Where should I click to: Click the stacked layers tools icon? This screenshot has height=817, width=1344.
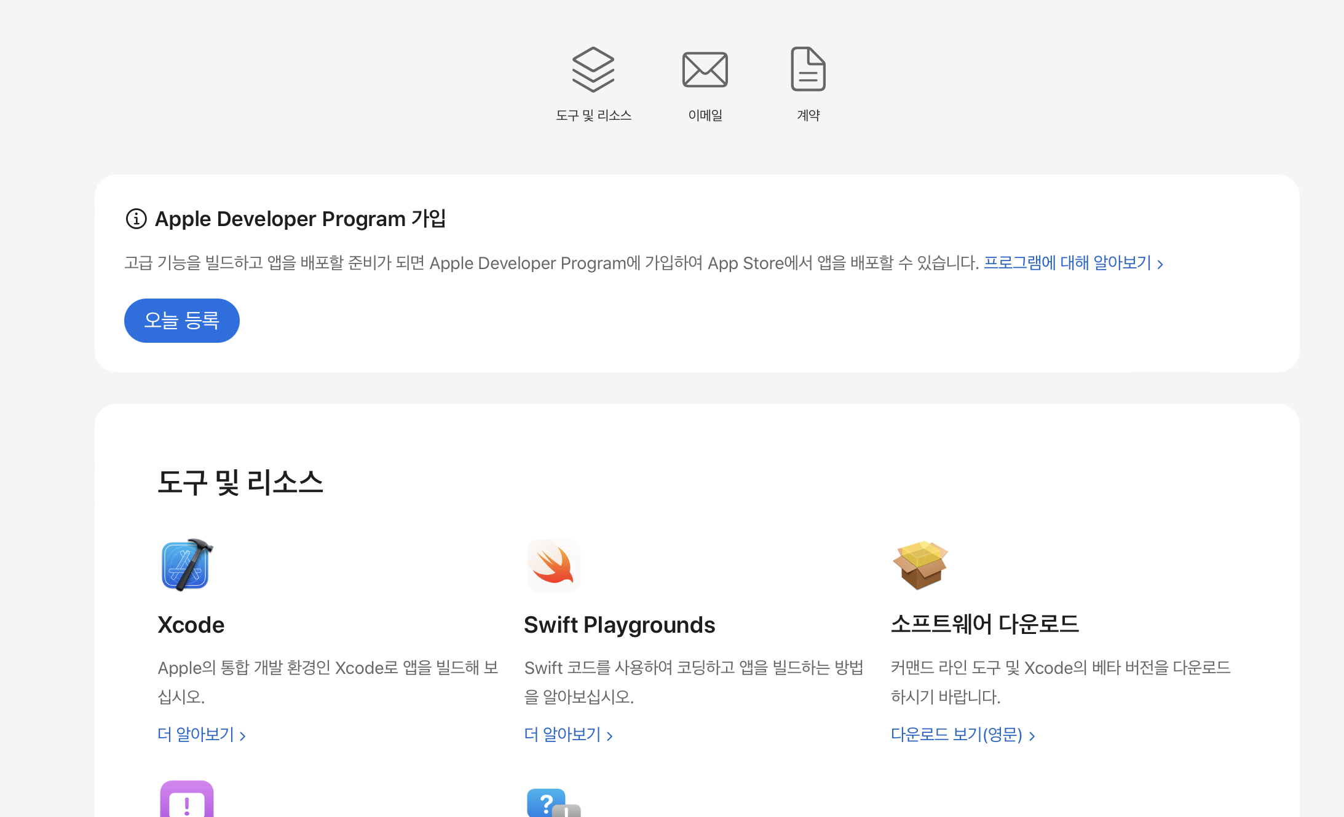(593, 69)
